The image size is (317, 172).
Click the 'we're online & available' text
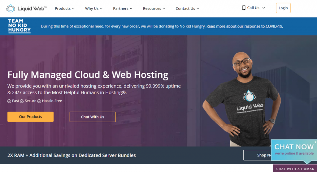[x=294, y=153]
